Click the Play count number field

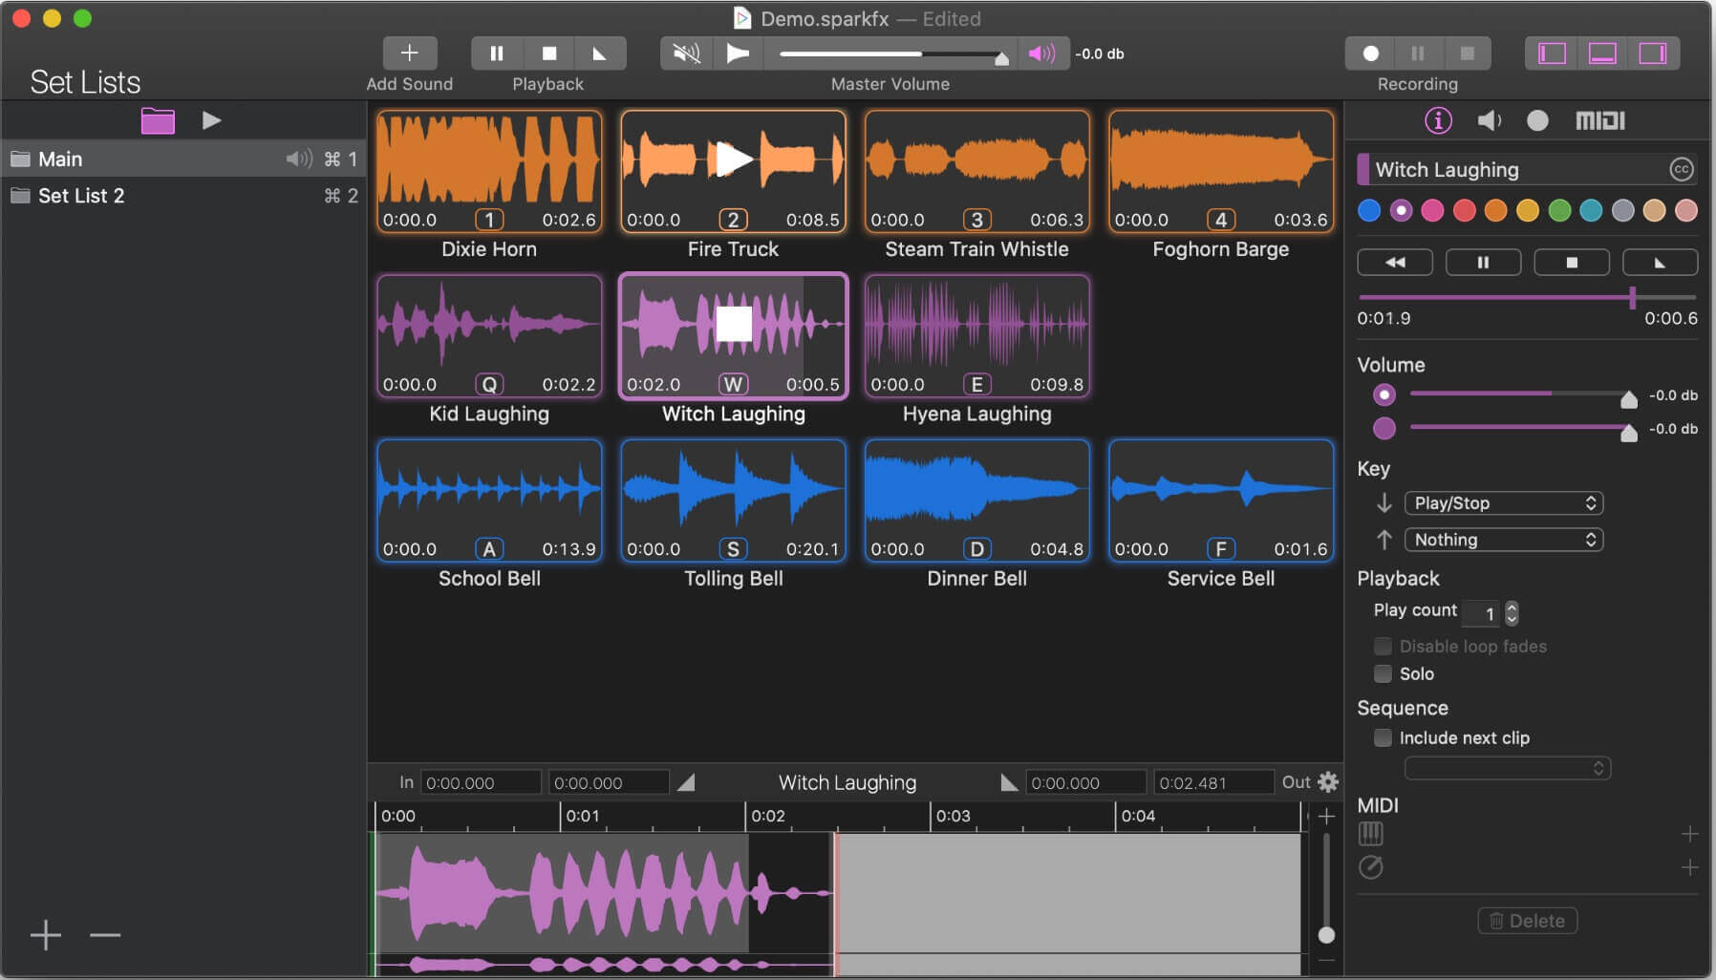1482,613
